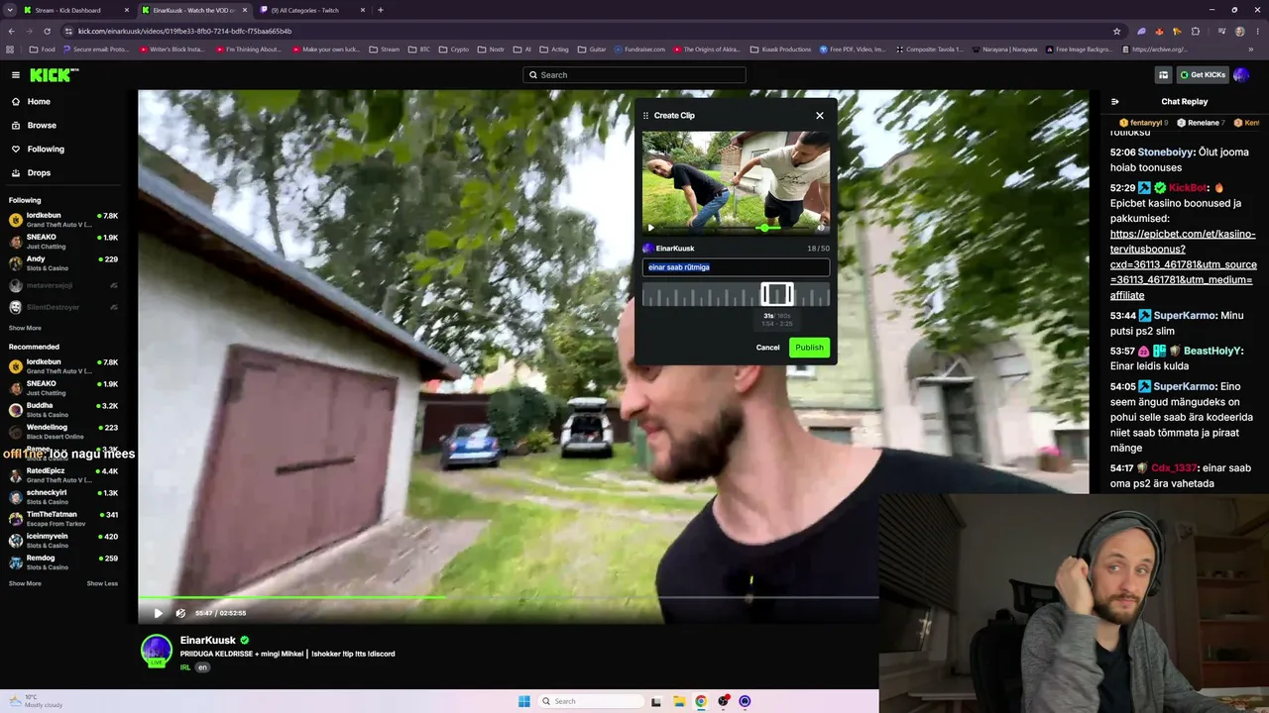Viewport: 1269px width, 713px height.
Task: Click the clip title input field
Action: 736,267
